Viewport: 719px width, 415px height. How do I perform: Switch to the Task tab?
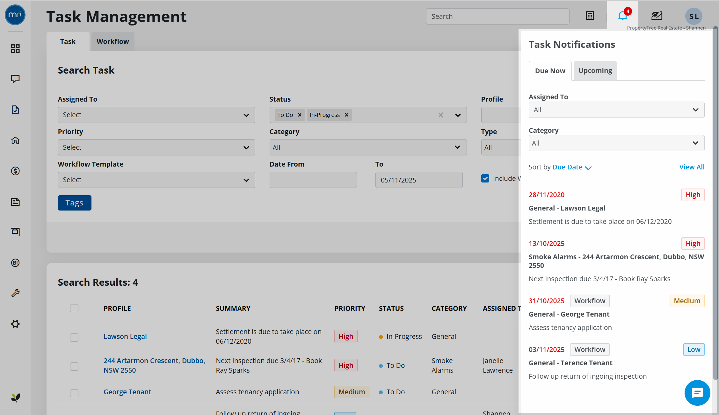pyautogui.click(x=68, y=41)
